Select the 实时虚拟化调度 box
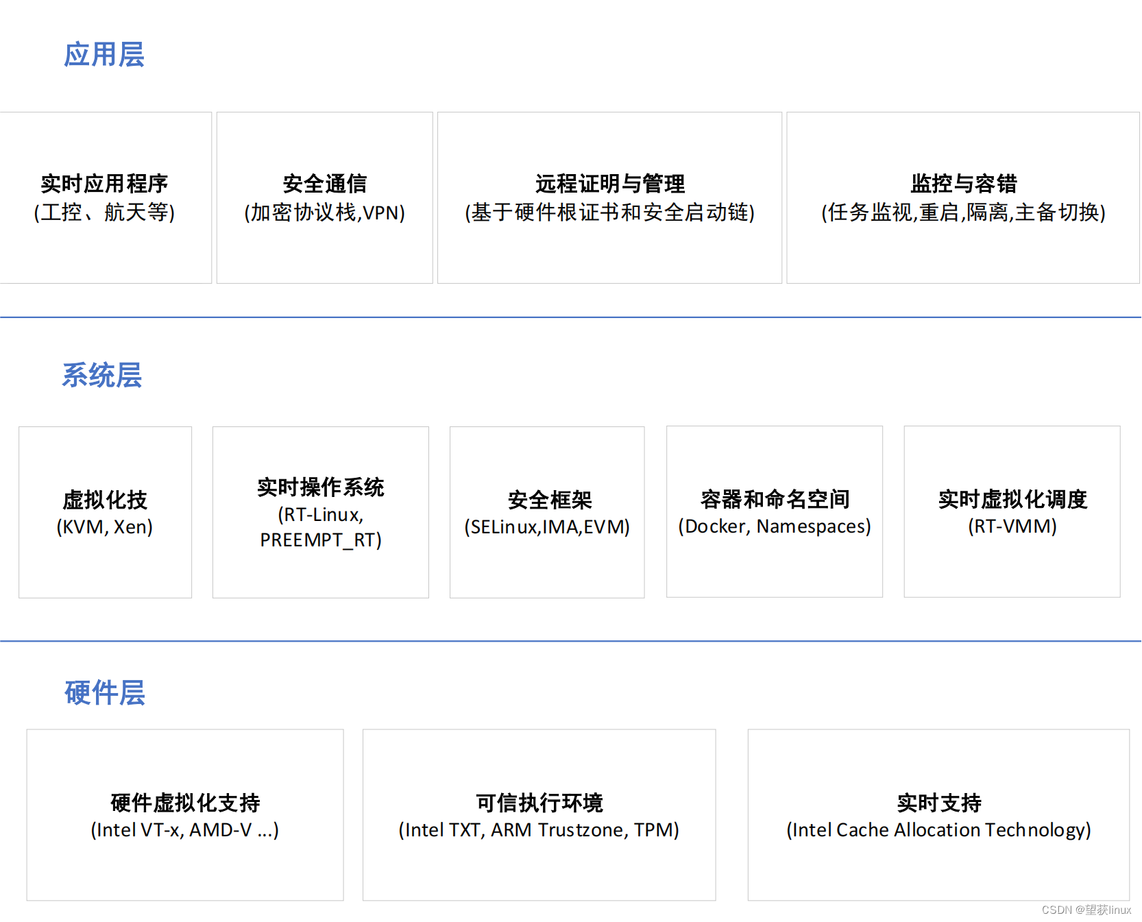Image resolution: width=1142 pixels, height=922 pixels. [x=1012, y=512]
